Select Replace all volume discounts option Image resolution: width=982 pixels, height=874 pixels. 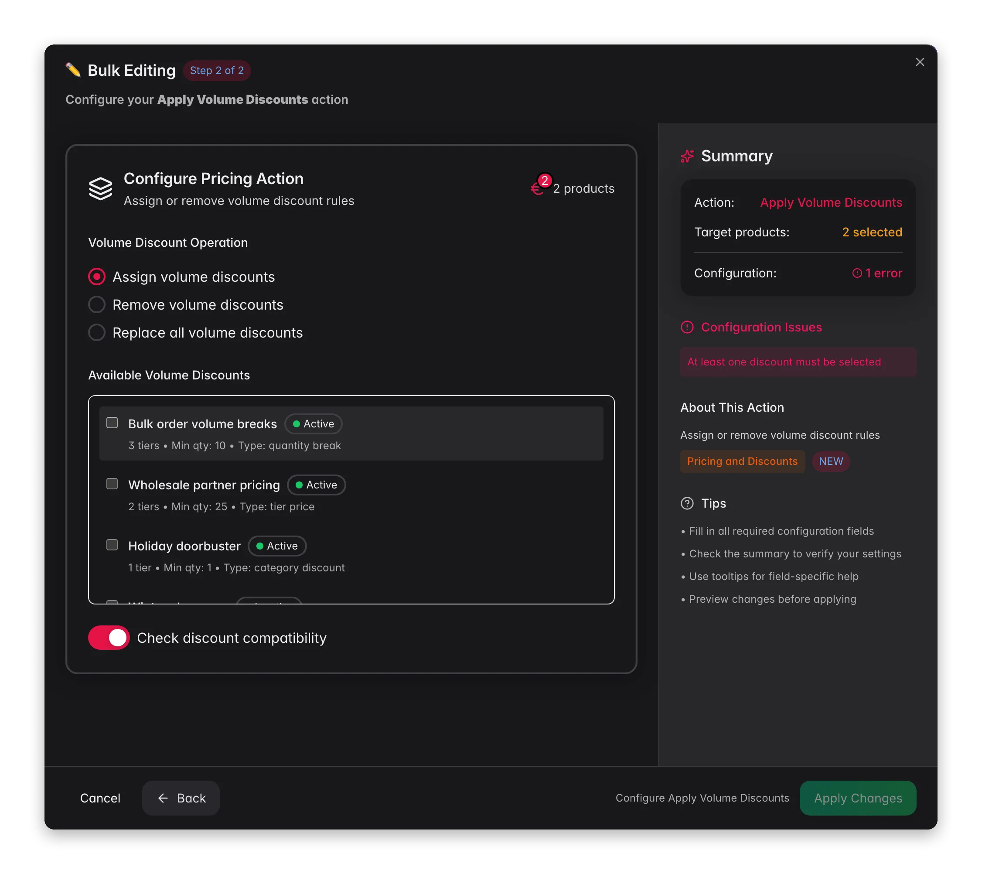pyautogui.click(x=96, y=332)
